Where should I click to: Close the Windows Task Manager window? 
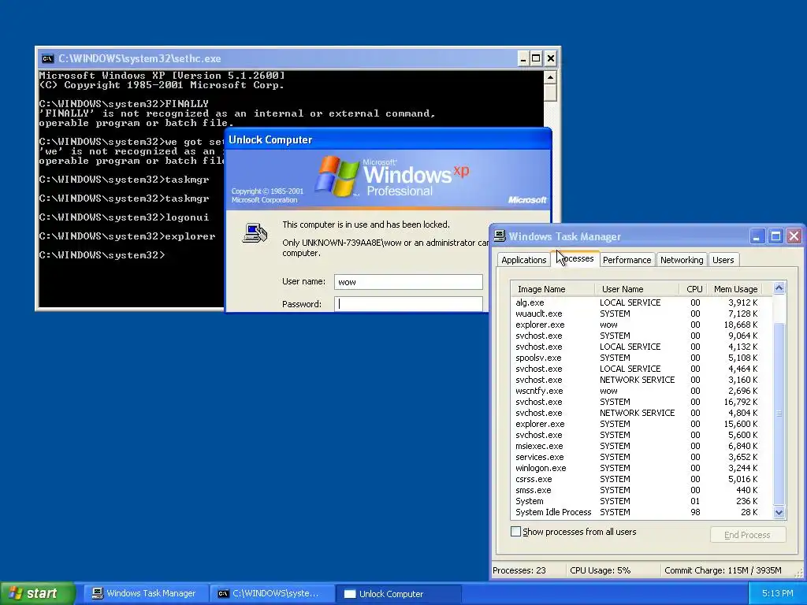794,236
